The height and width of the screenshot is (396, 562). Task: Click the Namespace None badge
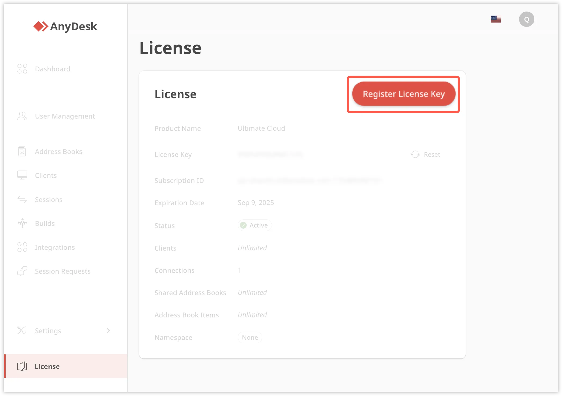tap(250, 338)
